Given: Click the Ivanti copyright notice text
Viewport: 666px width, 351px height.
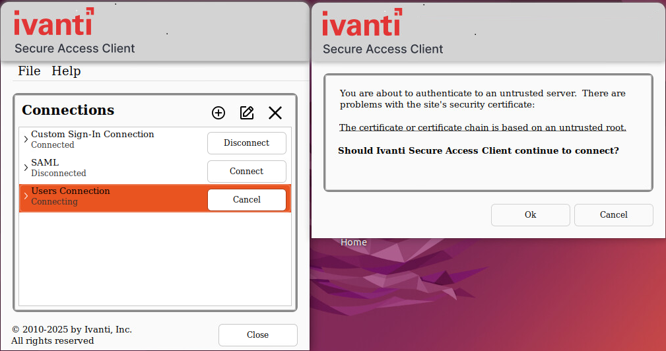Looking at the screenshot, I should (x=71, y=335).
